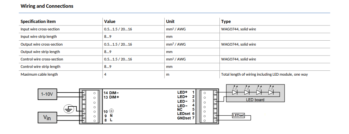349x134 pixels.
Task: Select the 13 DIM+ terminal label
Action: (x=111, y=97)
